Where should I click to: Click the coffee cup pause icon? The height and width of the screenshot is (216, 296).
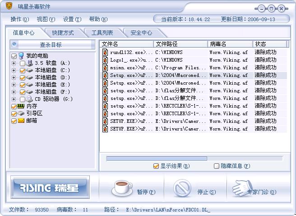click(x=122, y=188)
